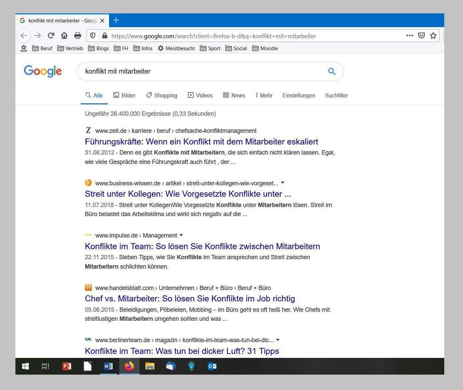The width and height of the screenshot is (463, 390).
Task: Bookmark this page with the star icon
Action: pyautogui.click(x=433, y=35)
